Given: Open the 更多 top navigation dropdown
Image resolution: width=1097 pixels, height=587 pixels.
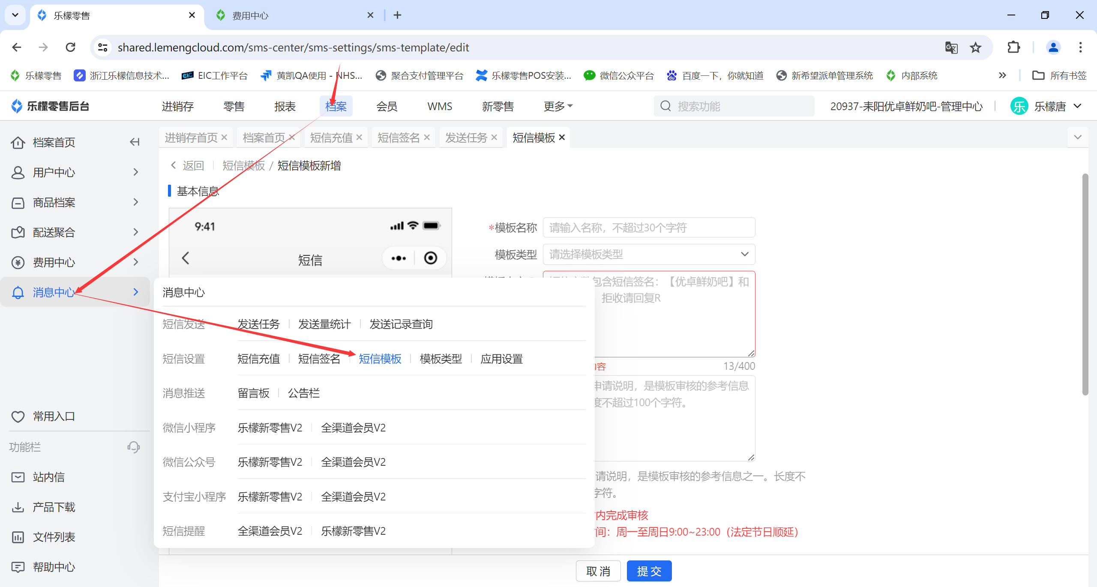Looking at the screenshot, I should [x=557, y=106].
